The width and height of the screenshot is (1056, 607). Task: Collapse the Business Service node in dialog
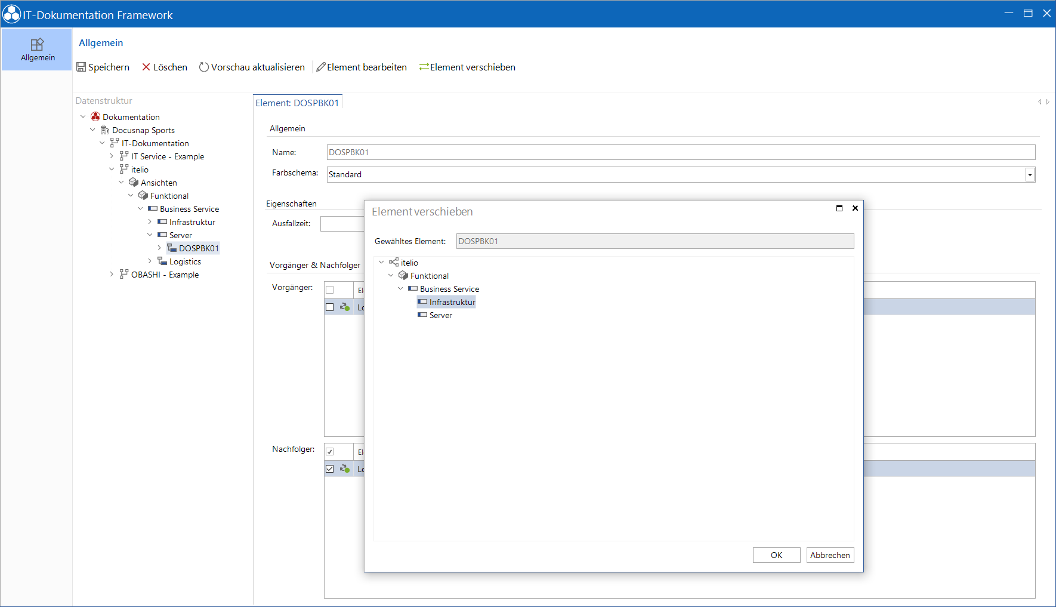400,288
